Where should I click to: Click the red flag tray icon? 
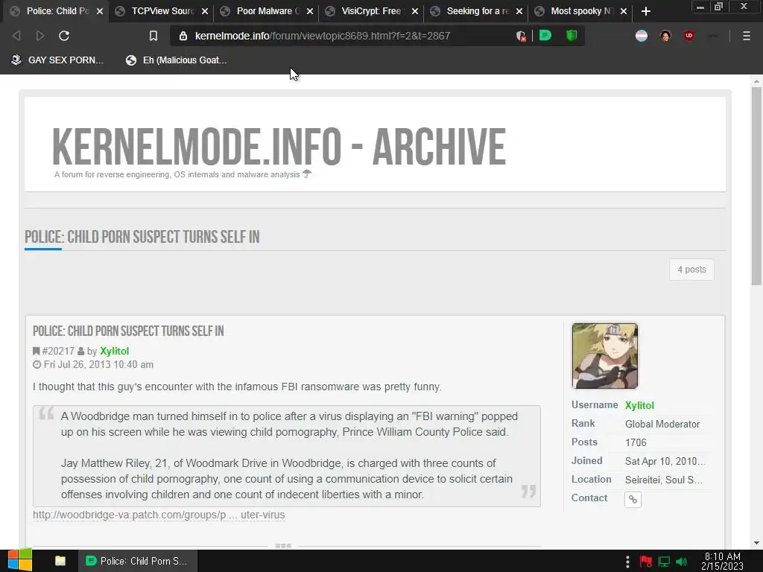(646, 562)
